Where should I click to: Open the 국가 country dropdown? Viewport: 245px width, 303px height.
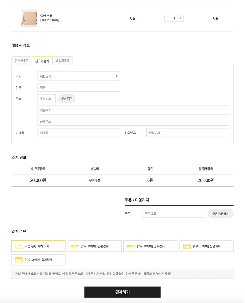click(x=79, y=76)
